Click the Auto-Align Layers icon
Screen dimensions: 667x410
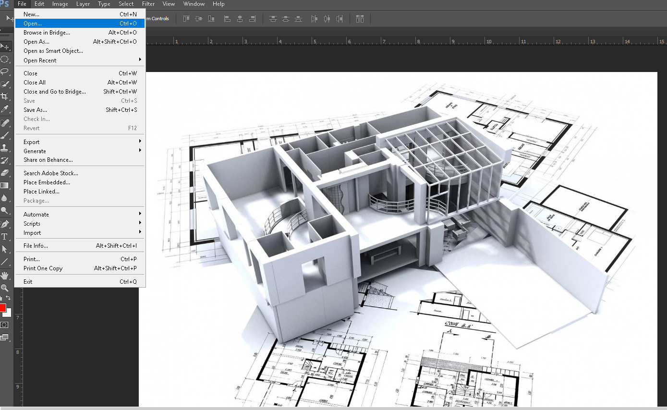click(360, 19)
